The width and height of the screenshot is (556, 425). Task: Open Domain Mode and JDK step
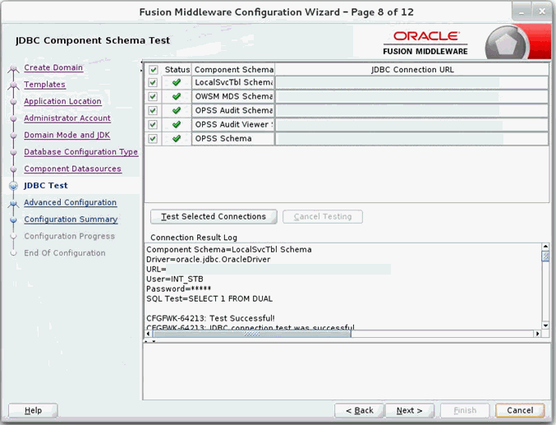click(x=67, y=135)
